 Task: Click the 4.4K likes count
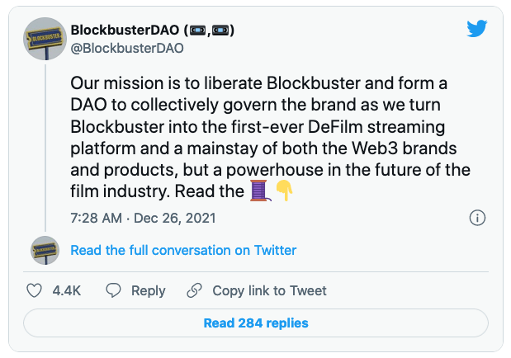pyautogui.click(x=67, y=290)
